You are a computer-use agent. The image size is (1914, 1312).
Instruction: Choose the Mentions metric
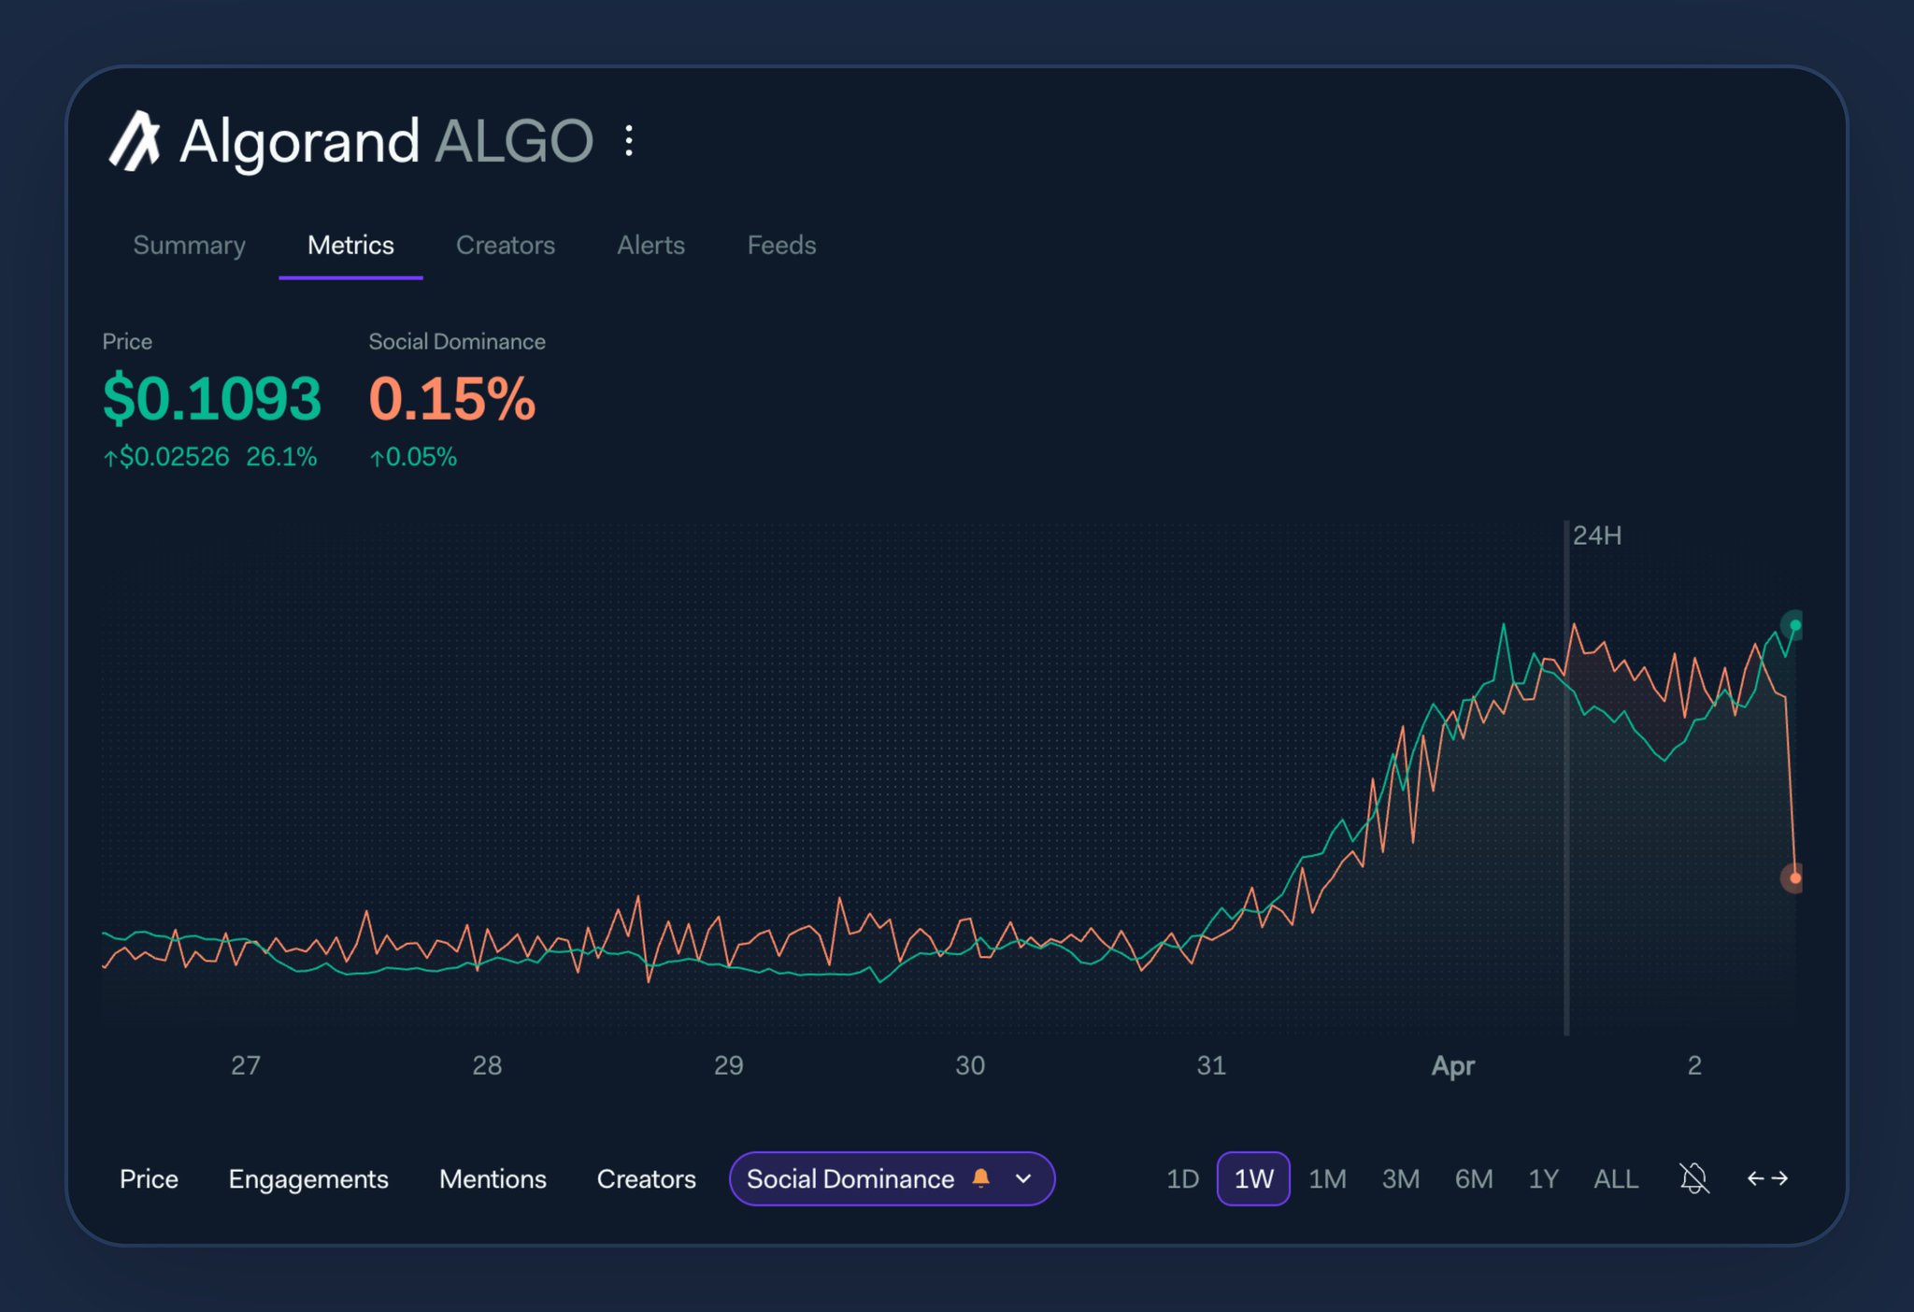(493, 1178)
